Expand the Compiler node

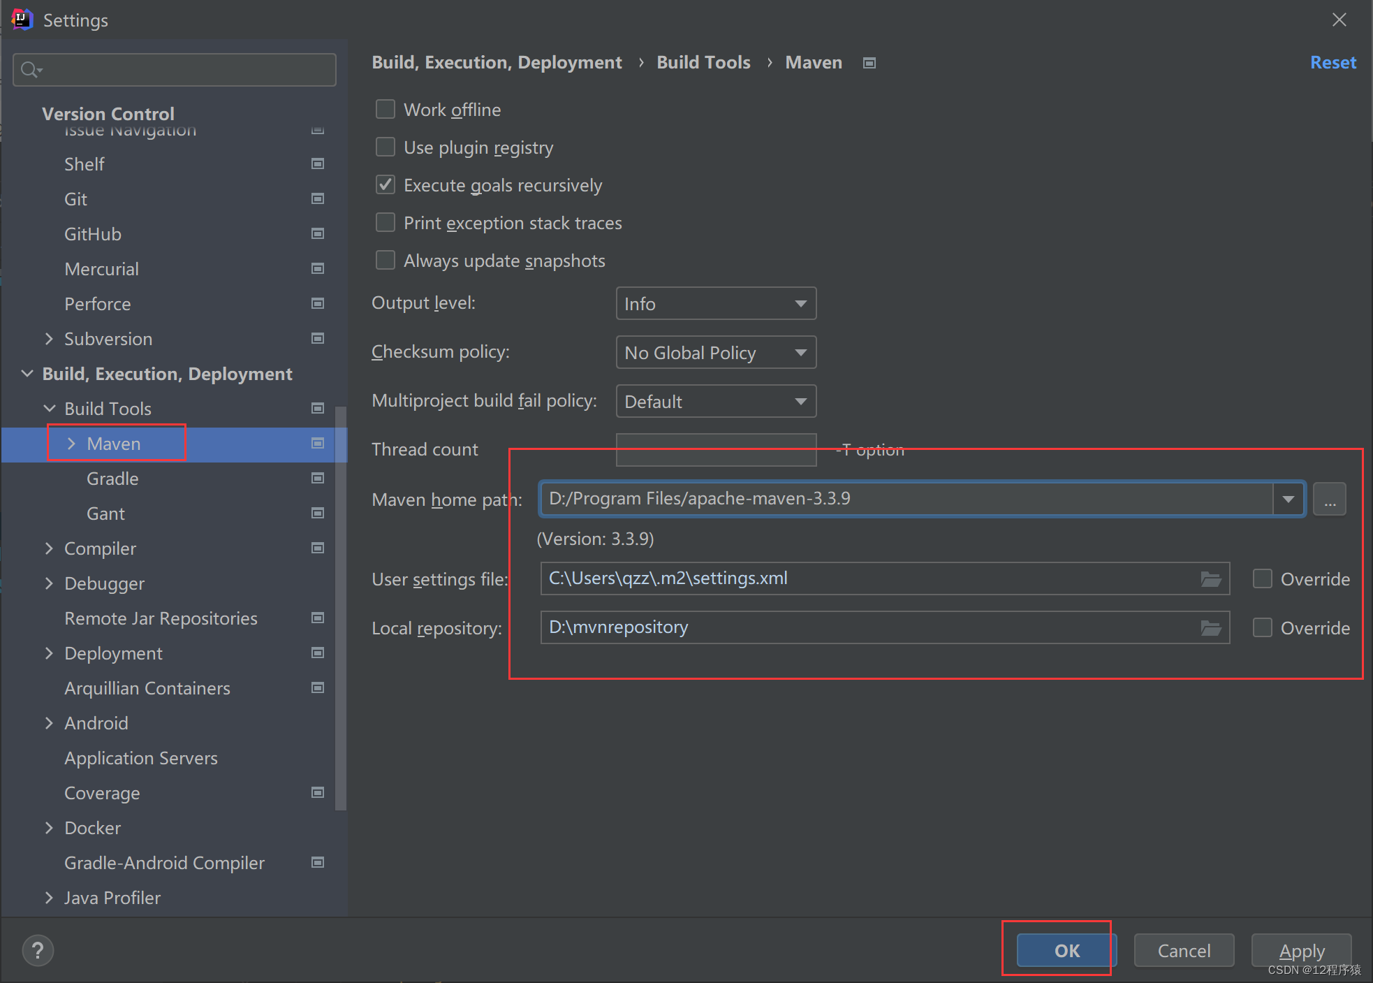point(49,548)
